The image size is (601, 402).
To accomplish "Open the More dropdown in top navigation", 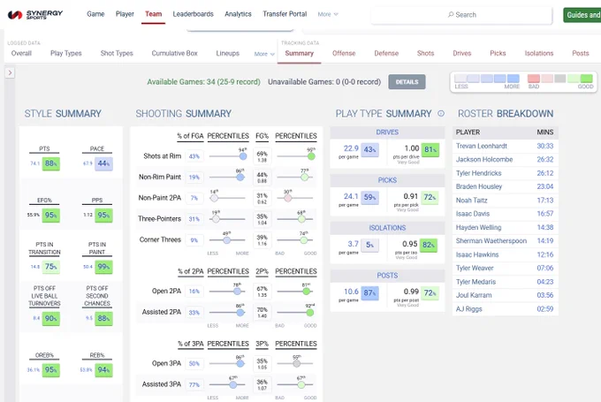I will tap(328, 14).
